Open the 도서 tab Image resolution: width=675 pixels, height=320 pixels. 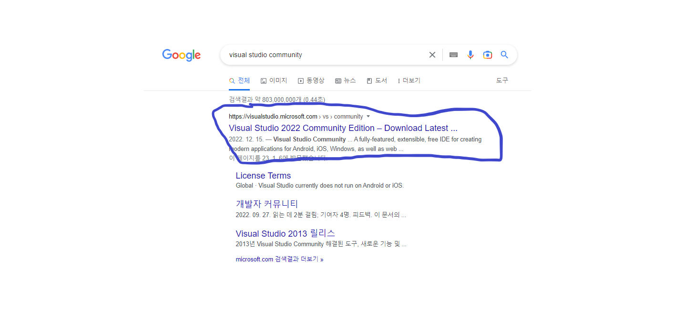(377, 80)
